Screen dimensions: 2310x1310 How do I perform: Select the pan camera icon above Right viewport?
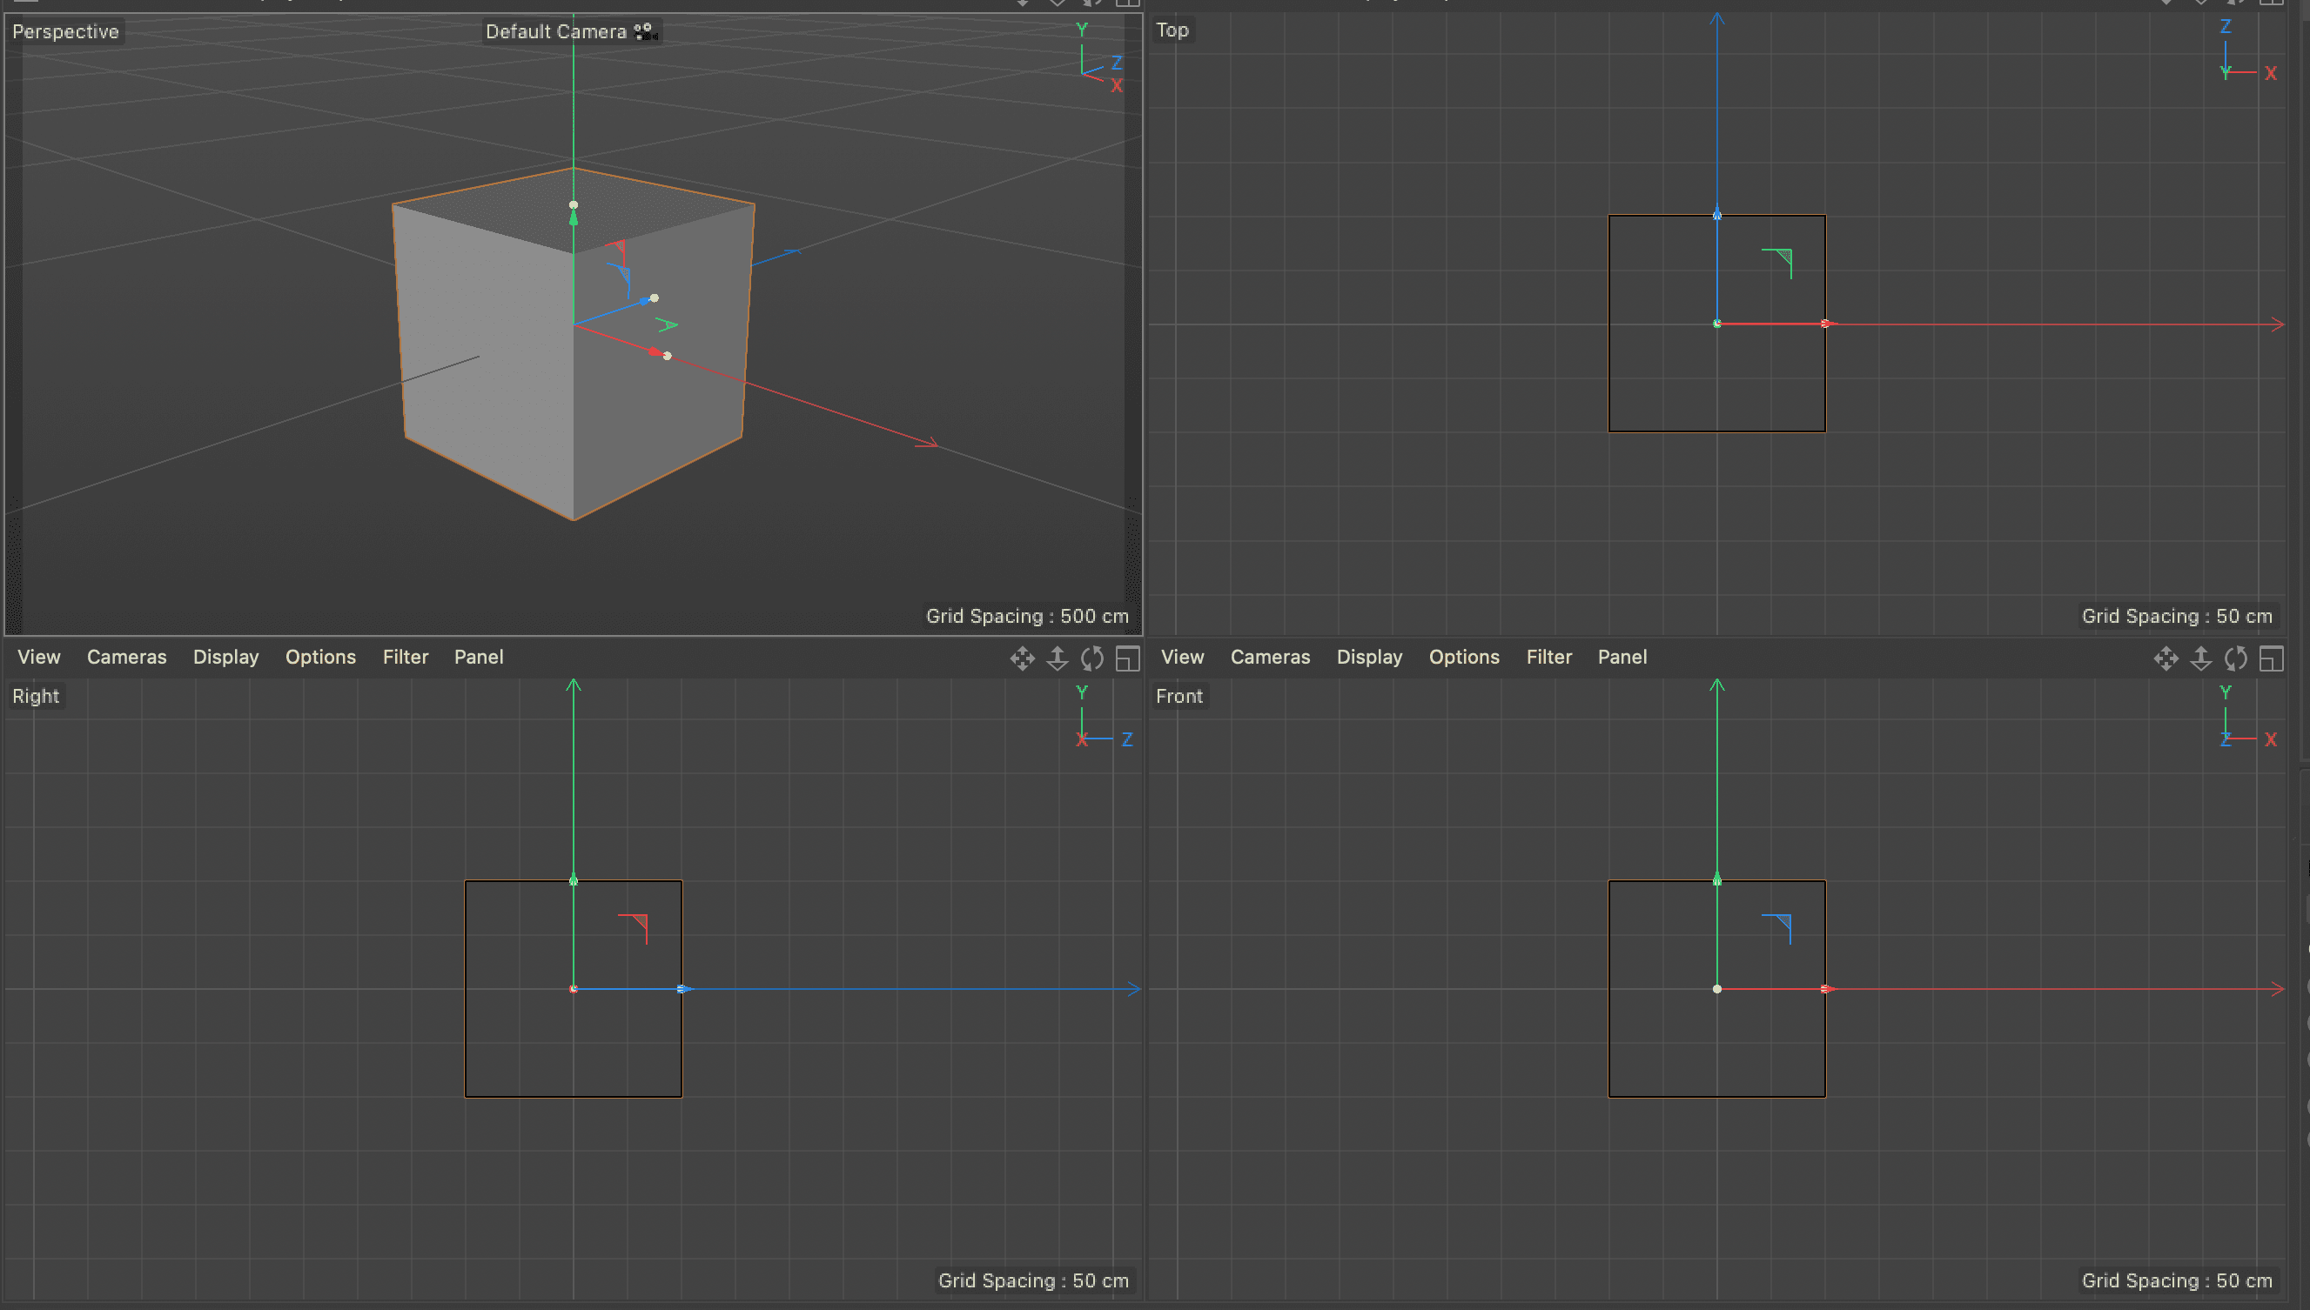(1022, 658)
